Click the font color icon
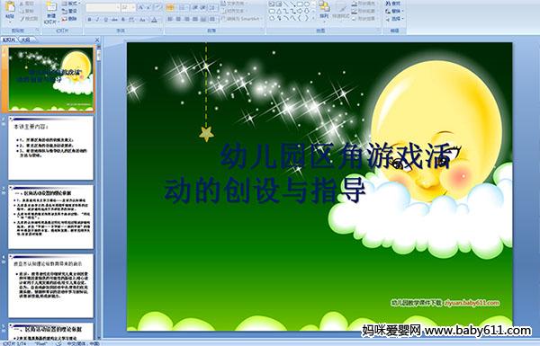540x346 pixels. [154, 20]
